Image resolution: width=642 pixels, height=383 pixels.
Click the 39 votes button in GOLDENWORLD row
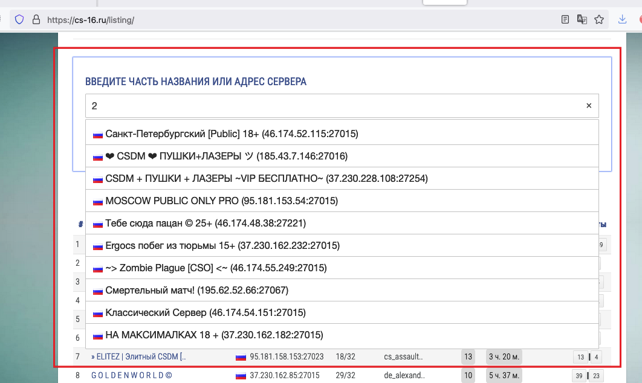pyautogui.click(x=579, y=376)
